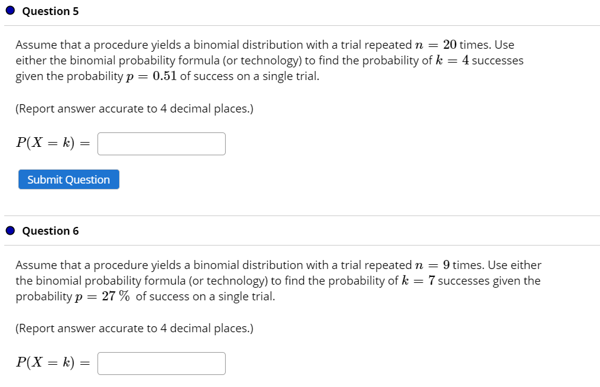Click the Submit Question button

(x=69, y=179)
